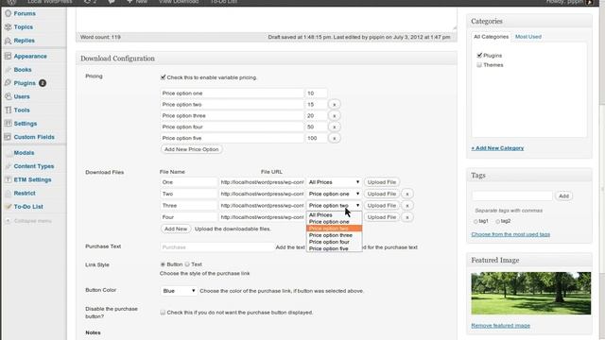
Task: Open the Button Color dropdown
Action: [x=179, y=291]
